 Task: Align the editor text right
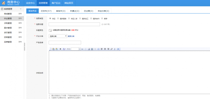point(108,49)
